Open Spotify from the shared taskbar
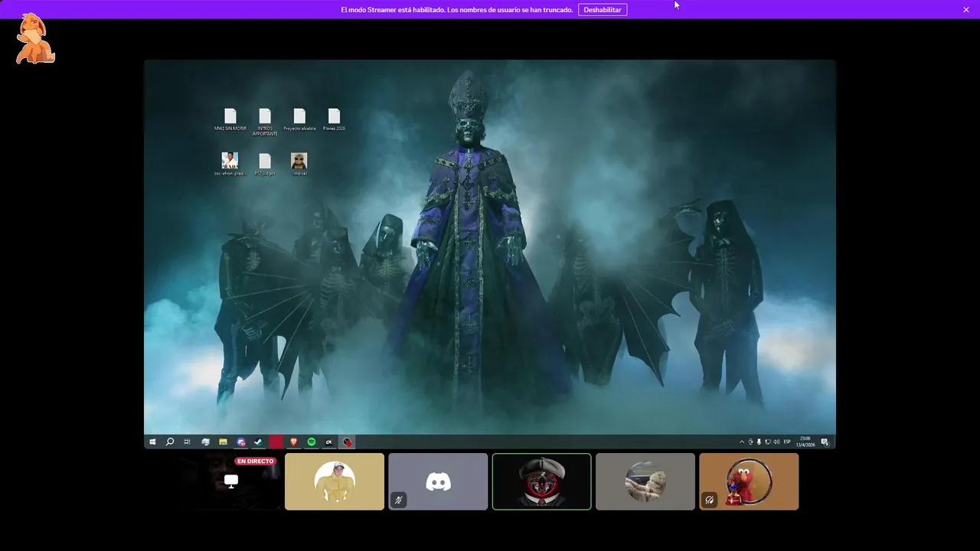Viewport: 980px width, 551px height. (312, 442)
